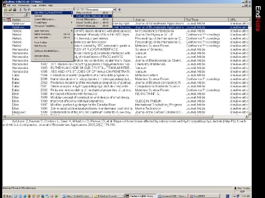Select row 'Increased efficiency with hydraulics'
The height and width of the screenshot is (198, 265).
(x=126, y=94)
